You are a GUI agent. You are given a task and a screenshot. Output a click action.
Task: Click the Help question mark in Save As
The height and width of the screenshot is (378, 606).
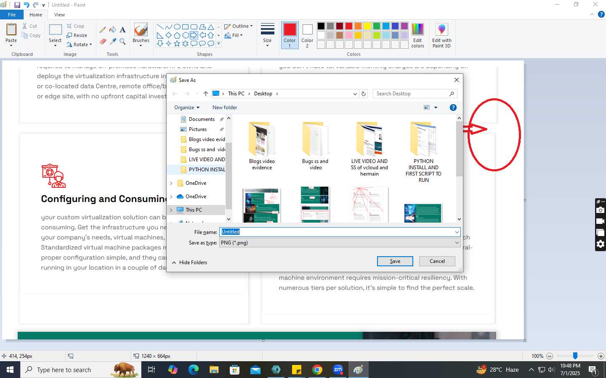click(x=453, y=108)
